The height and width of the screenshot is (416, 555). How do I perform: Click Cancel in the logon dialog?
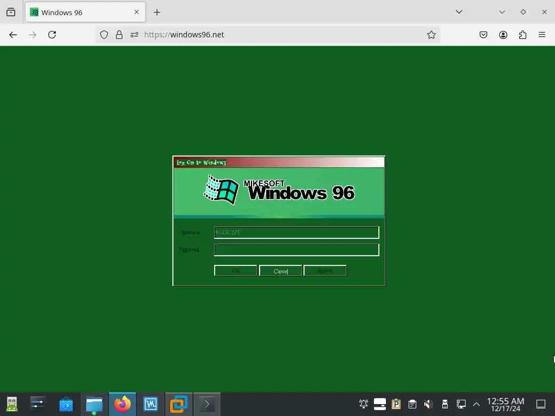280,271
